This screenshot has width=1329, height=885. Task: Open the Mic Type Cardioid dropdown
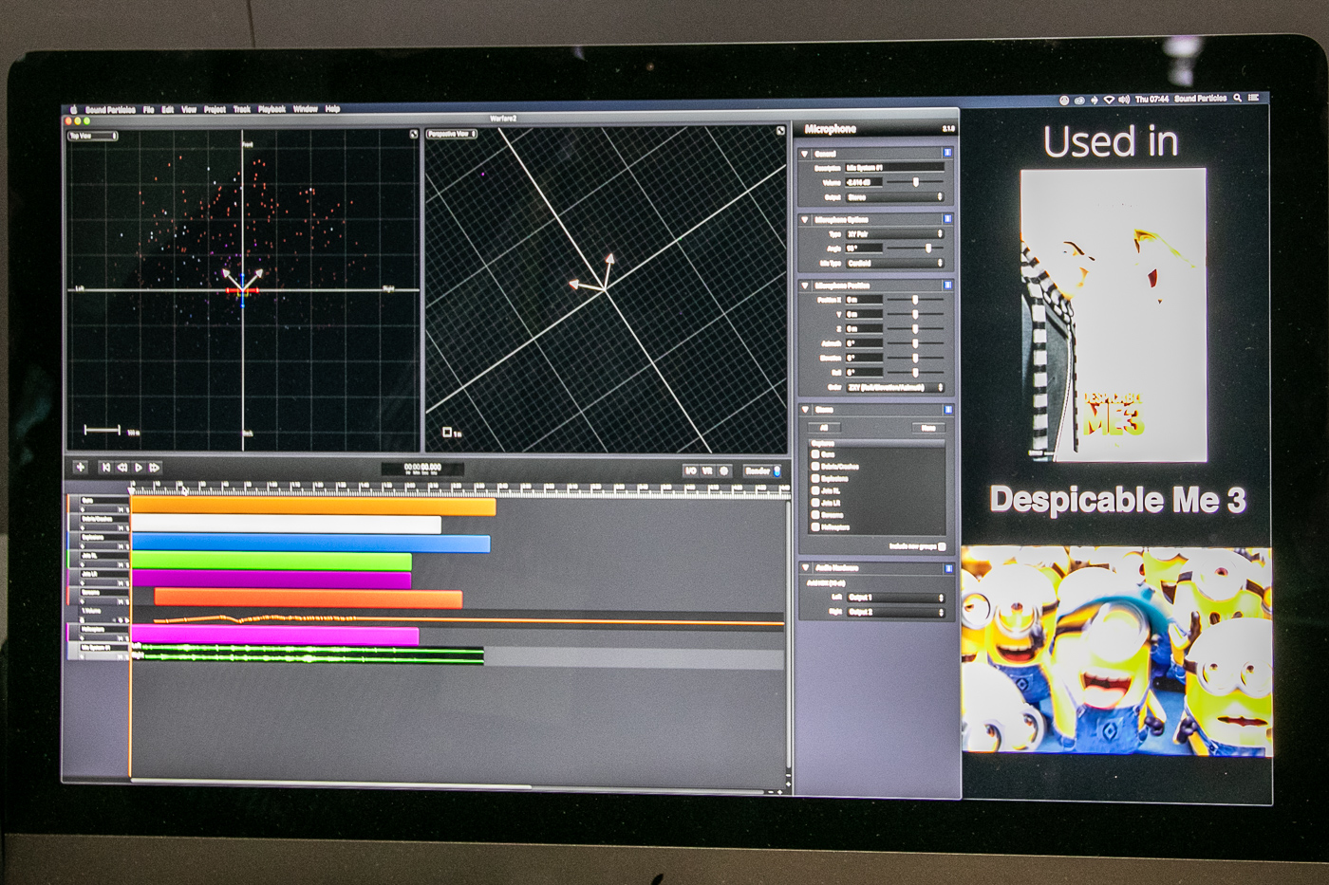894,263
